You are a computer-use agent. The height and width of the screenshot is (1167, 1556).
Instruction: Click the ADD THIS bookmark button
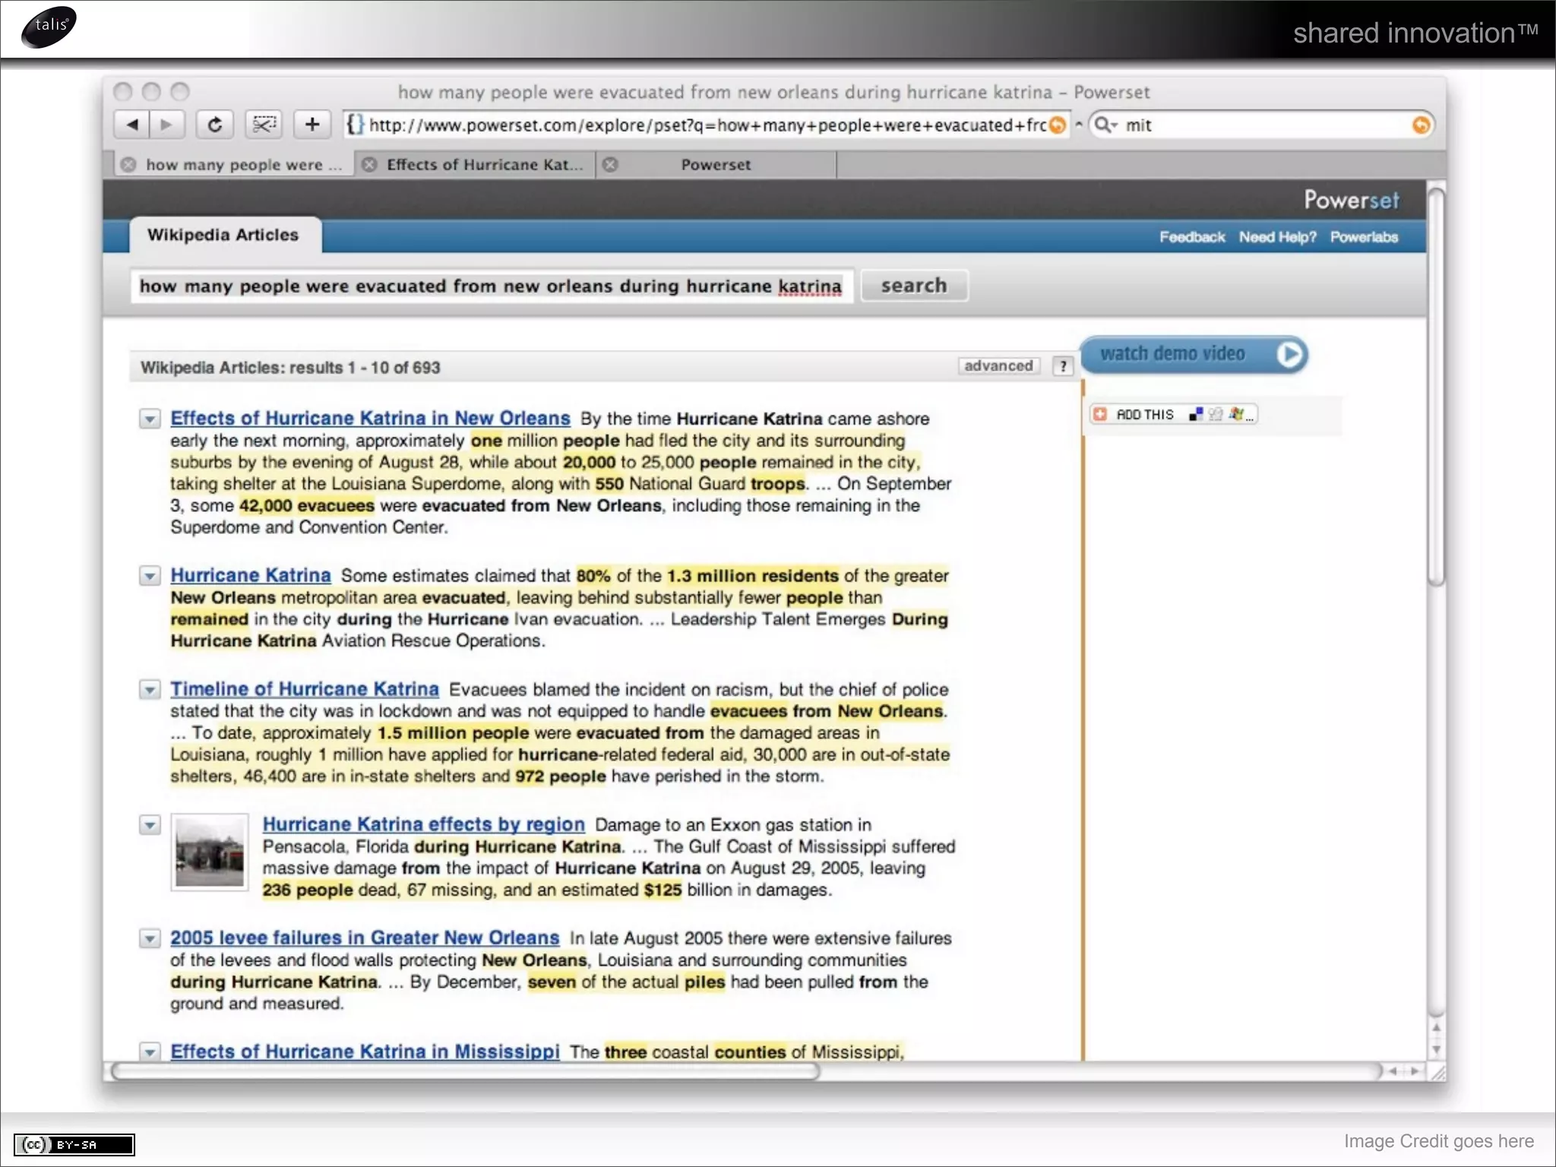pos(1175,414)
